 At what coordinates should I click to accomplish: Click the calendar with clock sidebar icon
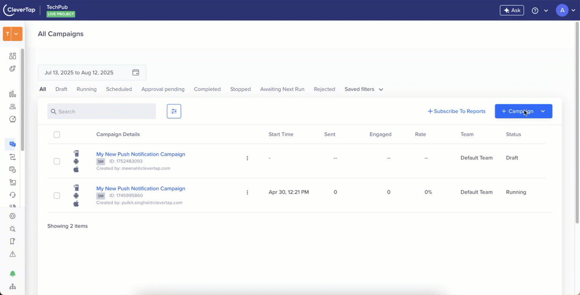tap(13, 170)
